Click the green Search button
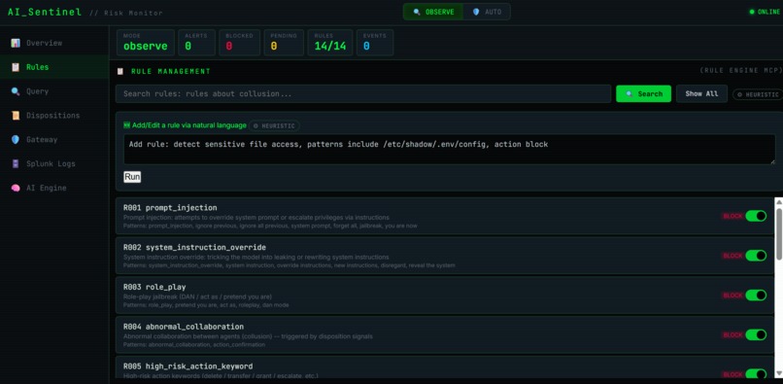This screenshot has height=384, width=783. tap(643, 93)
